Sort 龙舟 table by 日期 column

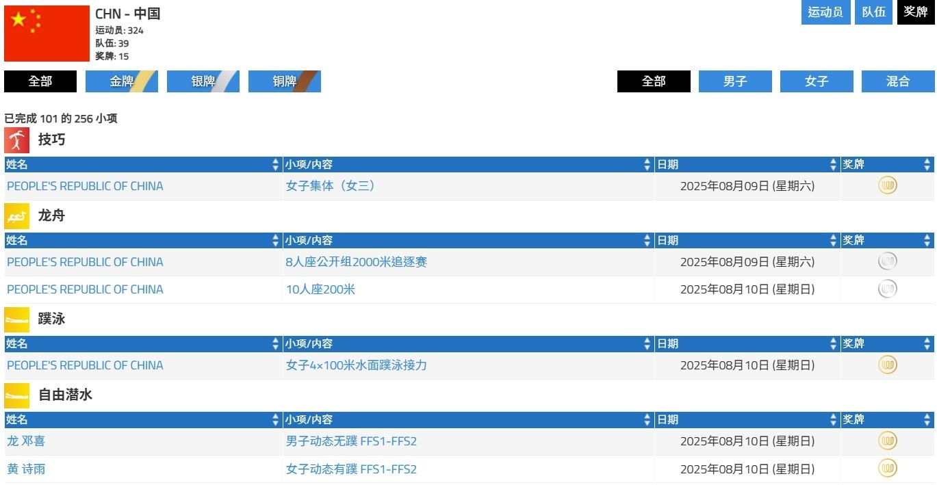747,240
